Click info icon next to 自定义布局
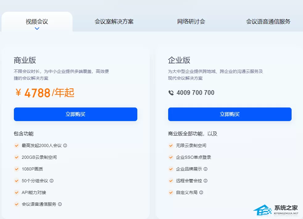 [201, 192]
